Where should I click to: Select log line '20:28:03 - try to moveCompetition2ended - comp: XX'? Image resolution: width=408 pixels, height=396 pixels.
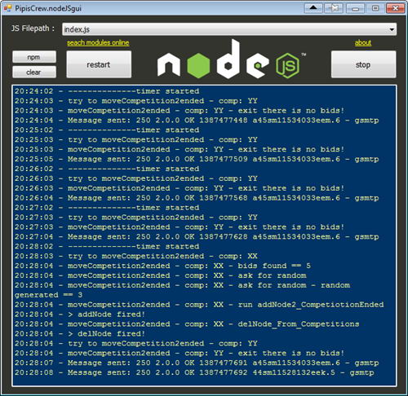coord(136,256)
